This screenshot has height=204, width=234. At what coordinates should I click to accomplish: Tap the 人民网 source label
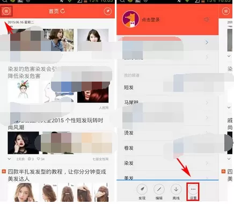[x=104, y=108]
